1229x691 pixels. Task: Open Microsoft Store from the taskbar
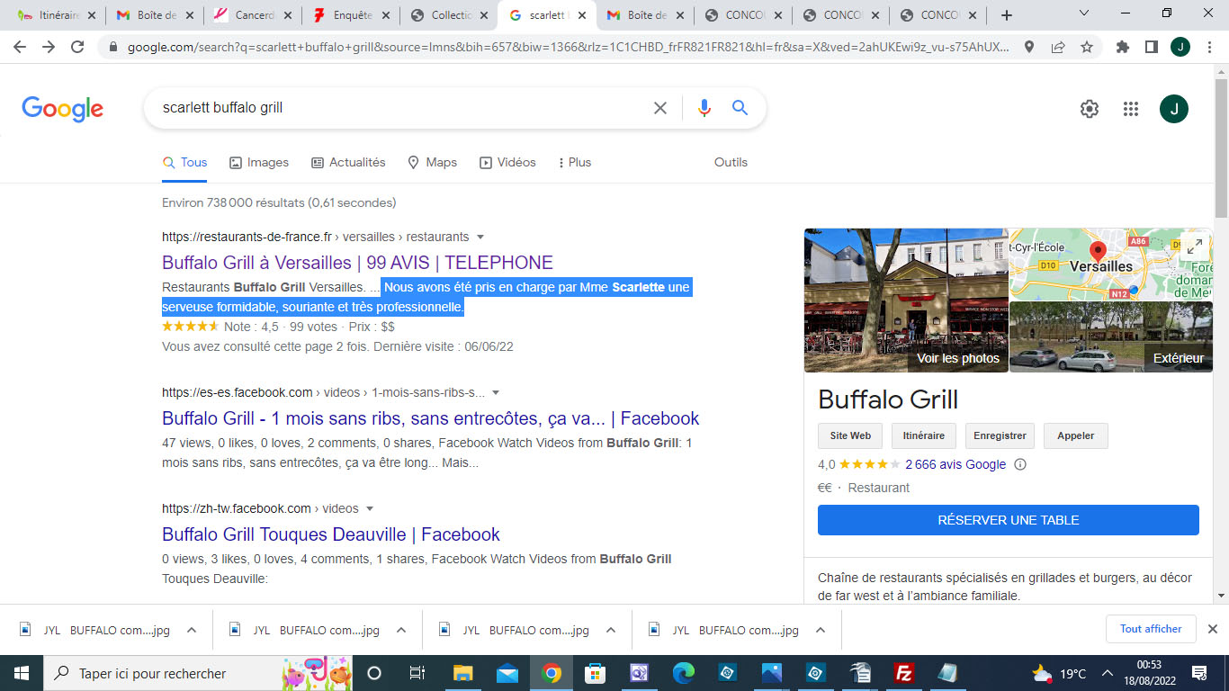(x=596, y=673)
